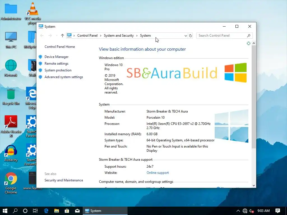Click the Device Manager shield icon
This screenshot has height=215, width=287.
(x=40, y=57)
